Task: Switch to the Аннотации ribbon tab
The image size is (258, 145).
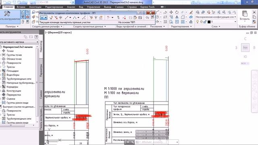Action: [35, 7]
